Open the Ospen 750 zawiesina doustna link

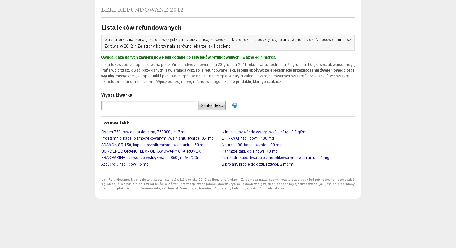(143, 132)
